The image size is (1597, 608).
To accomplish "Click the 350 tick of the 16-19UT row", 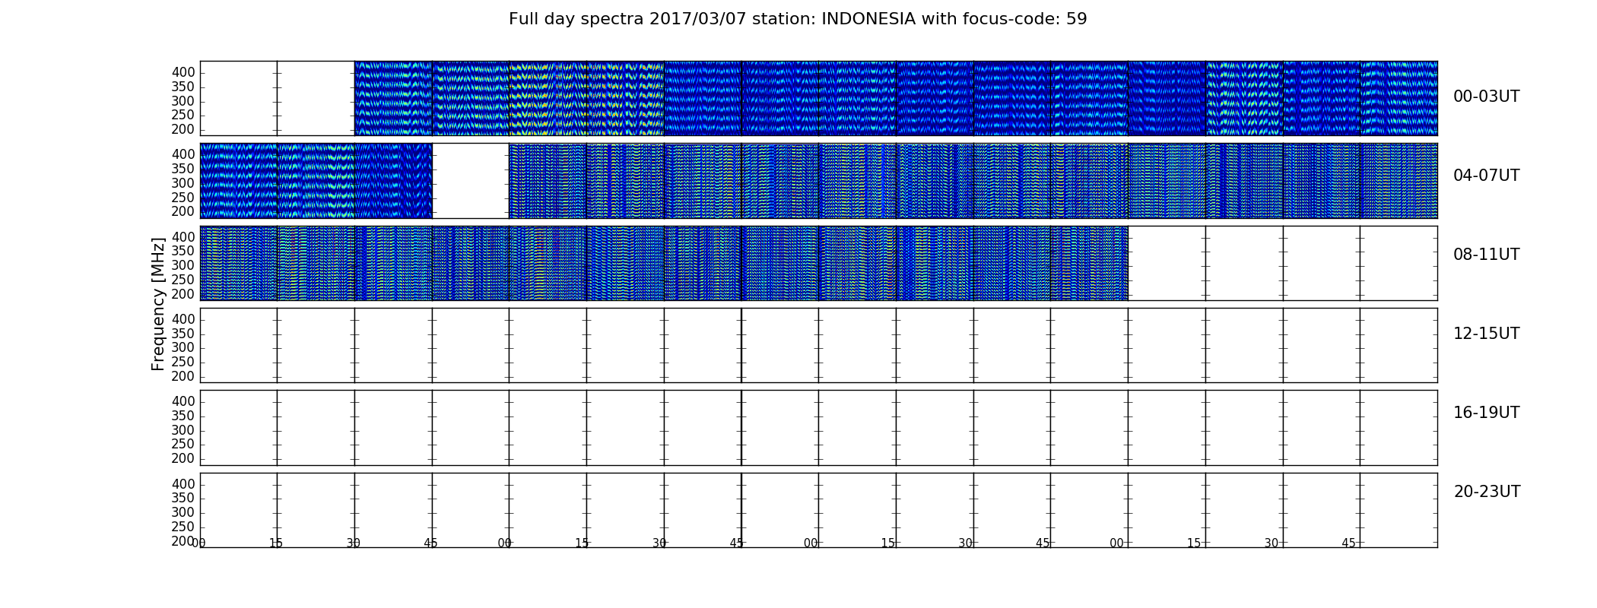I will [183, 416].
